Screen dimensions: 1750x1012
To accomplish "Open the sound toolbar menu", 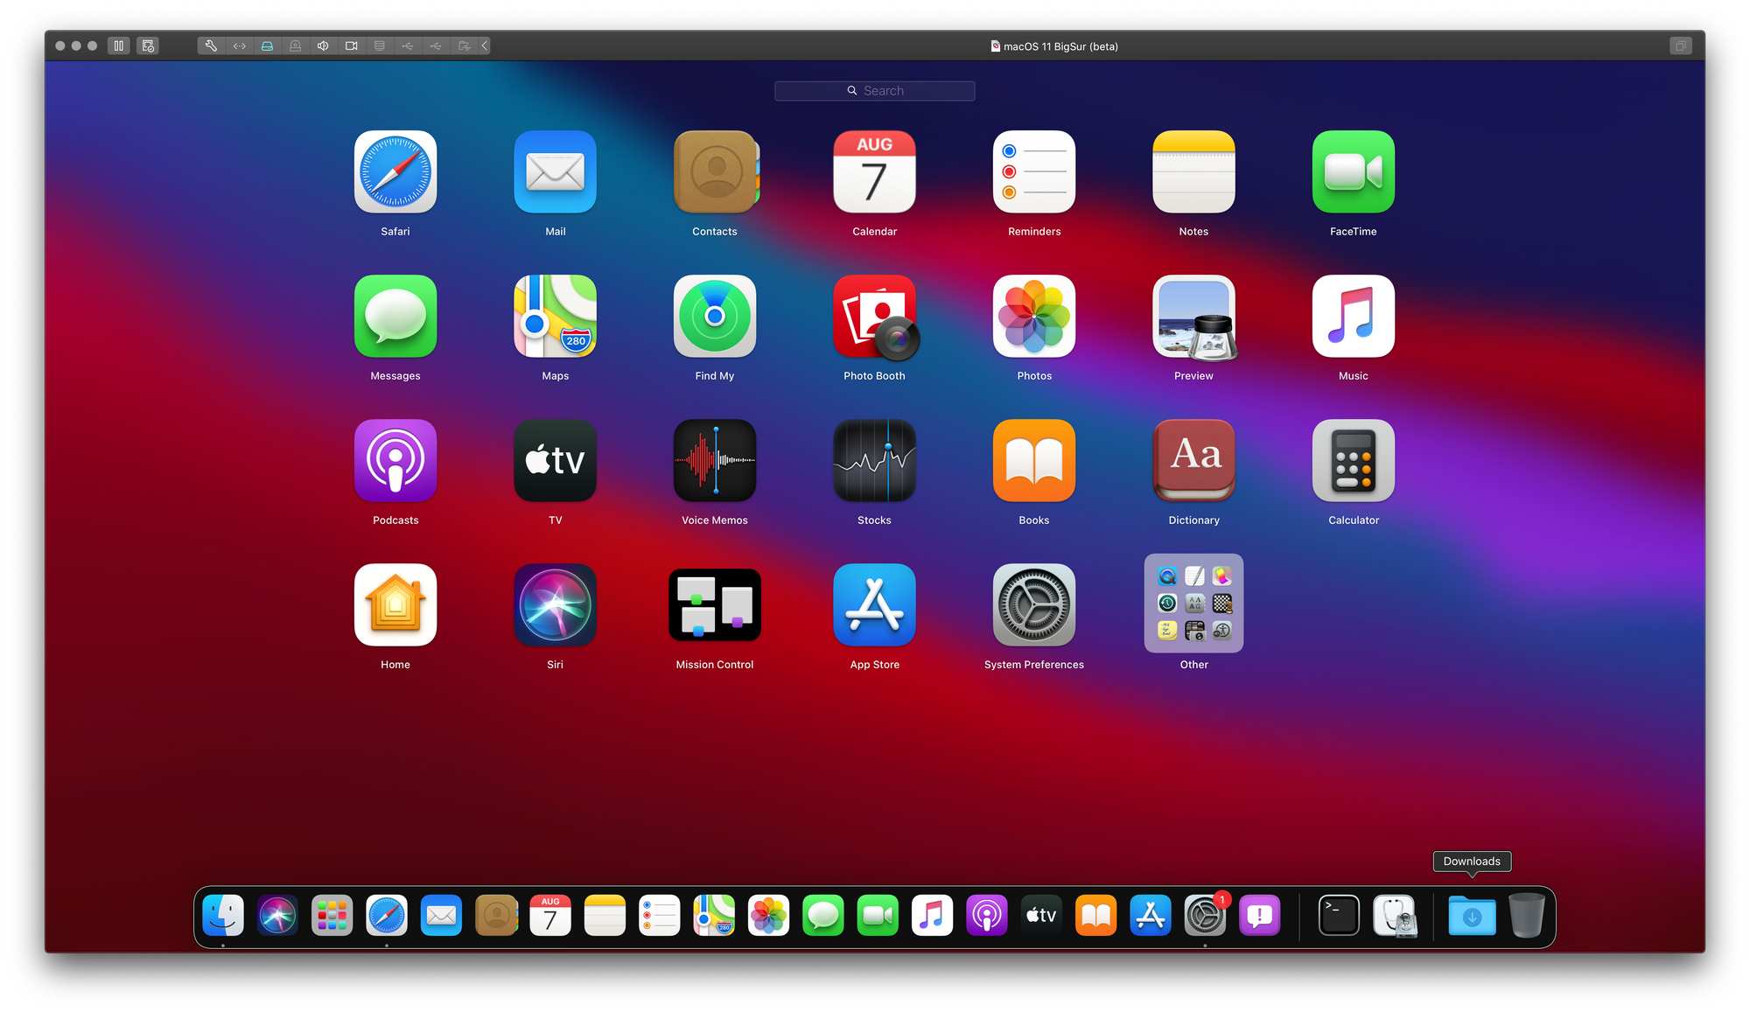I will [x=323, y=45].
